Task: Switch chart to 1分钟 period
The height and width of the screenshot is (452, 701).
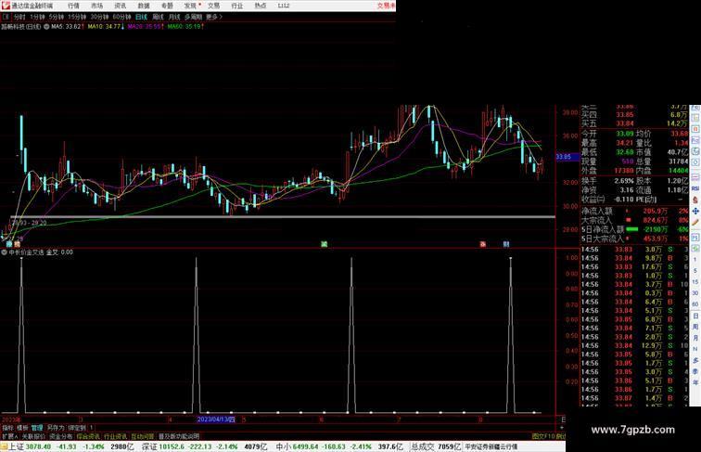Action: pos(37,17)
